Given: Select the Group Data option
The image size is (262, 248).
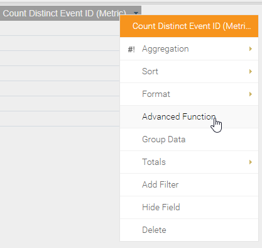Looking at the screenshot, I should point(189,140).
